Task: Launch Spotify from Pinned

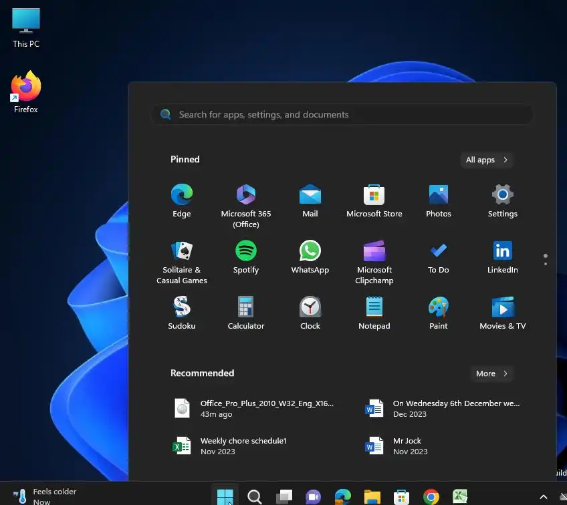Action: [246, 257]
